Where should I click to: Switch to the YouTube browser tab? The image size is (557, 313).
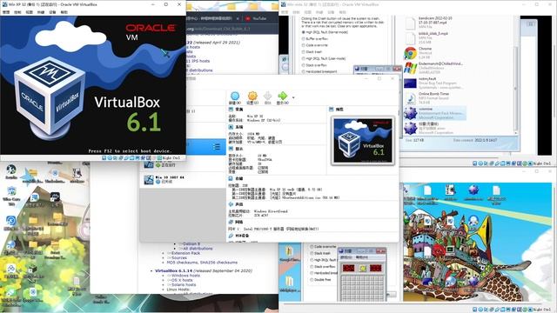point(256,18)
